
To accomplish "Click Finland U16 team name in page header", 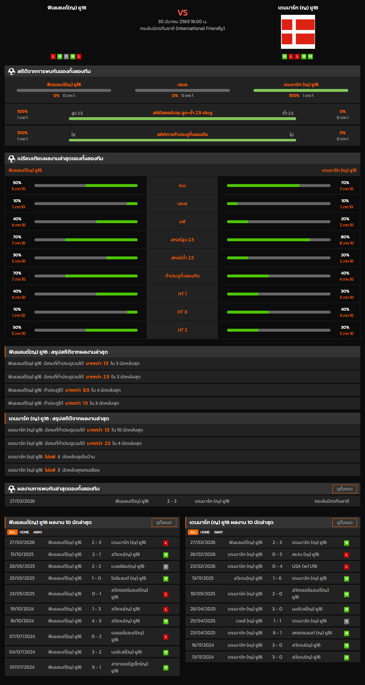I will coord(67,8).
